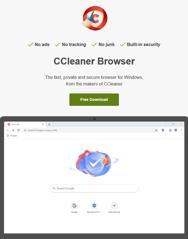Open the Security & Priv... shortcut tile

[x=94, y=208]
